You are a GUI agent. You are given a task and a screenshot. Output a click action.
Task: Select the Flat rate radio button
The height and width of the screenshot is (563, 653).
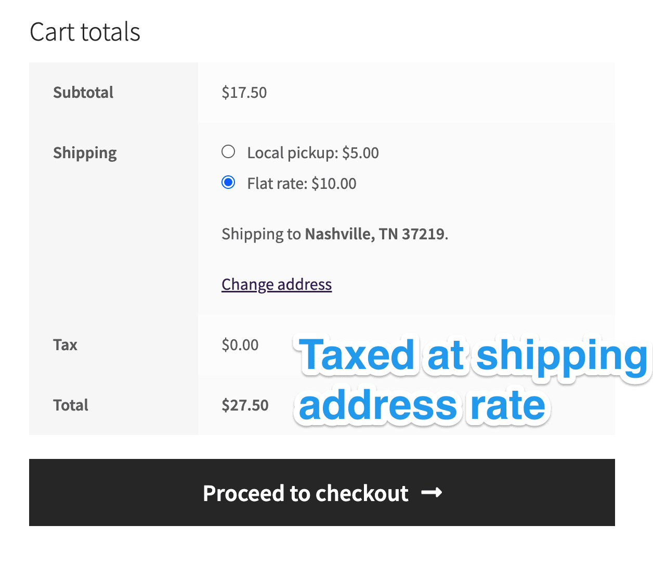(x=228, y=183)
